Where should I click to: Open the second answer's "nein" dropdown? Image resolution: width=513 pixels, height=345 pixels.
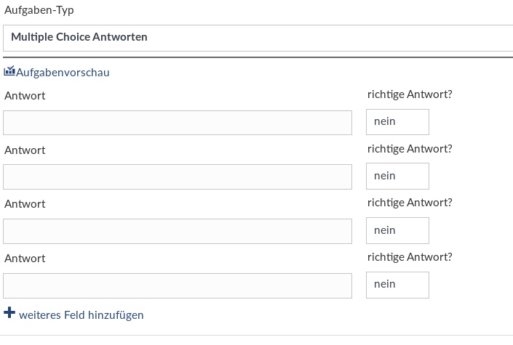tap(397, 176)
